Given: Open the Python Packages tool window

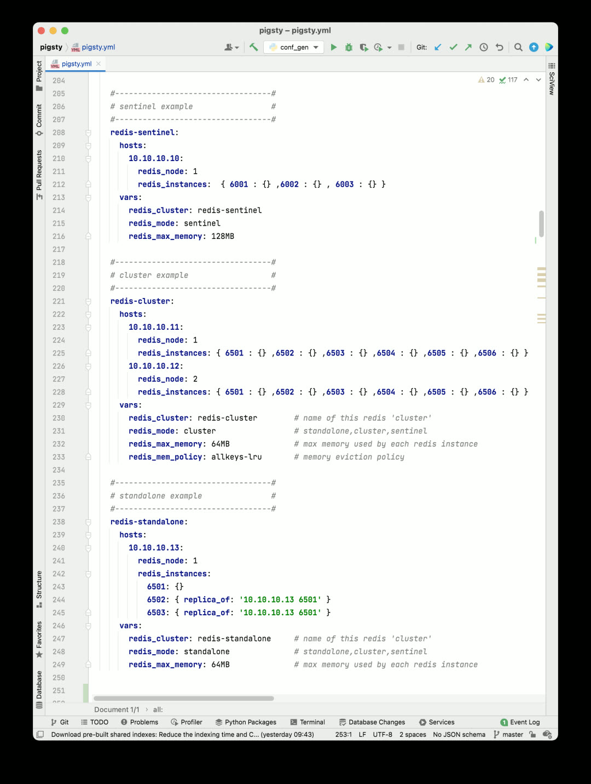Looking at the screenshot, I should pos(246,722).
